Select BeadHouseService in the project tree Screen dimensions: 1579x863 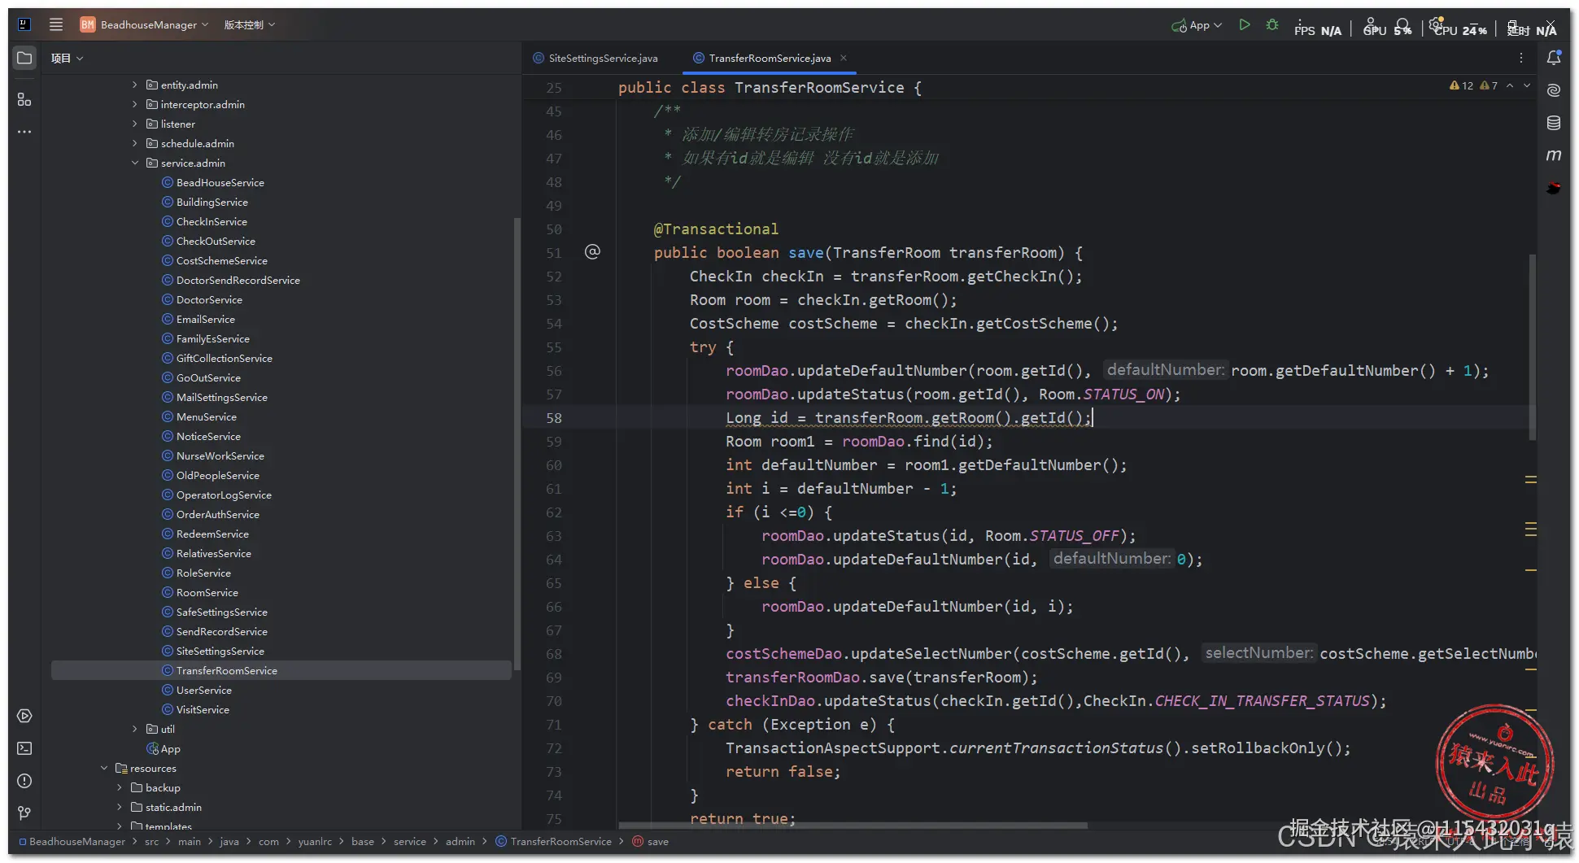pyautogui.click(x=213, y=182)
